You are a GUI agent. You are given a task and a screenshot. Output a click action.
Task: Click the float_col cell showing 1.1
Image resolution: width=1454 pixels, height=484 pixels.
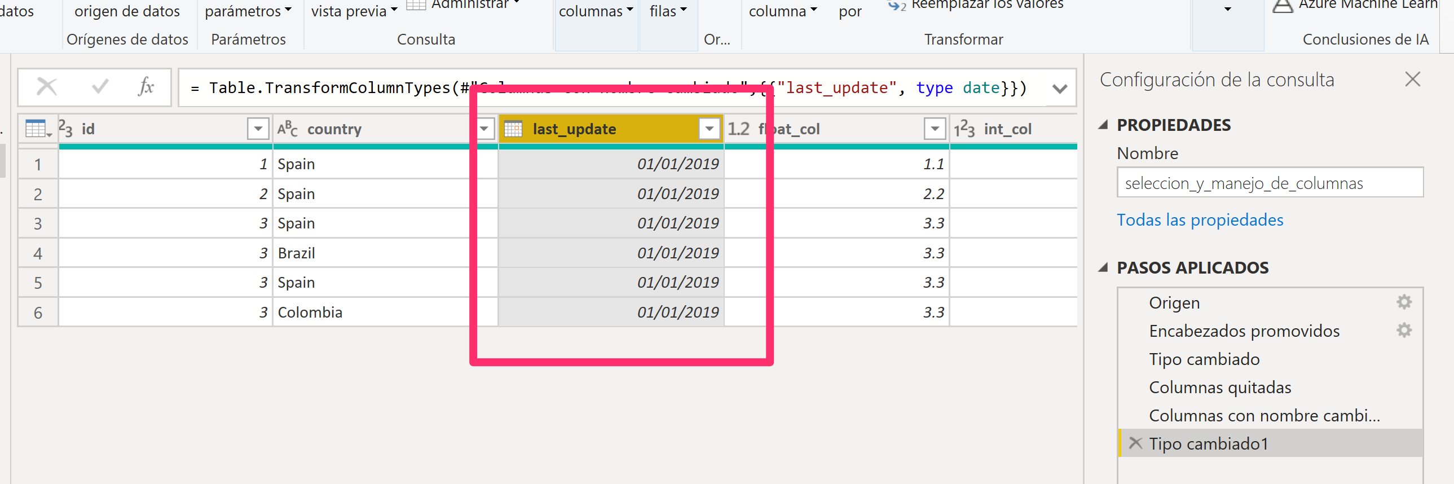[836, 164]
